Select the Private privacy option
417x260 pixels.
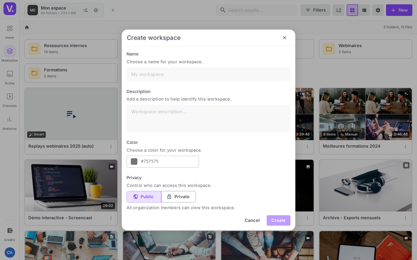tap(179, 197)
